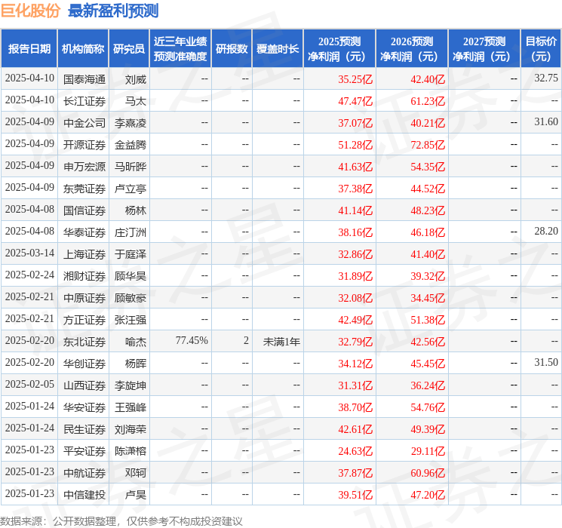Select 中信建投 institution cell

click(84, 495)
